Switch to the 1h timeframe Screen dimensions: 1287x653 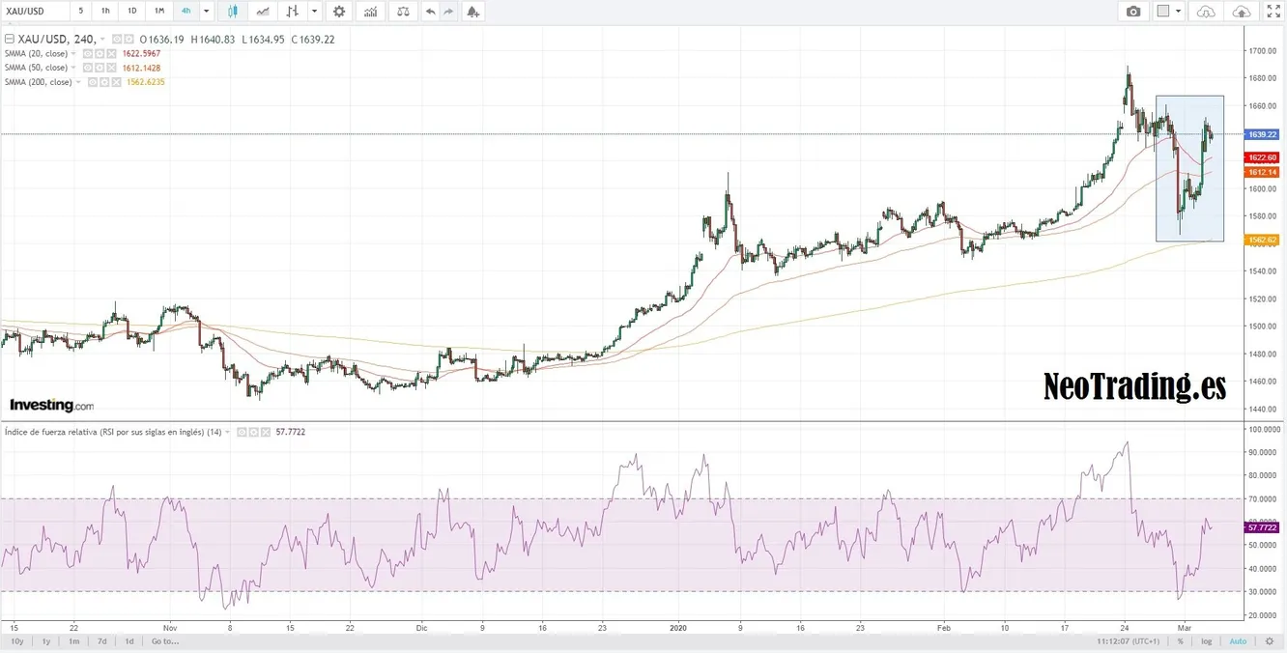click(x=105, y=12)
